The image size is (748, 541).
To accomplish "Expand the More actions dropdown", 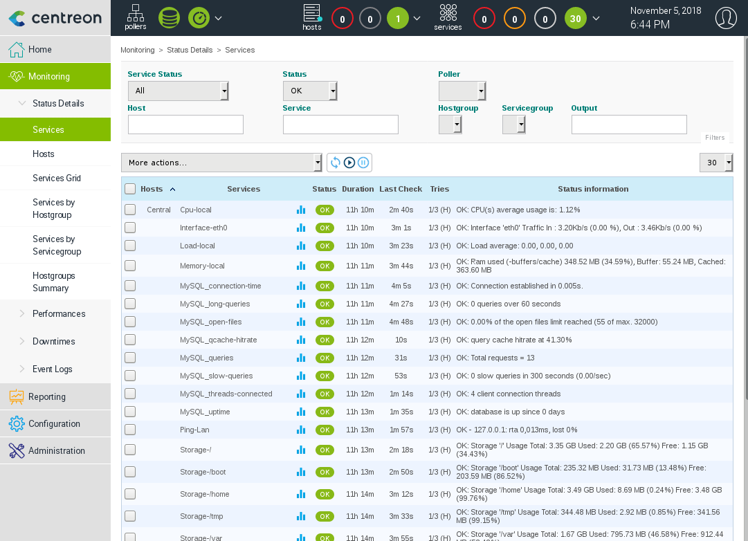I will coord(221,163).
